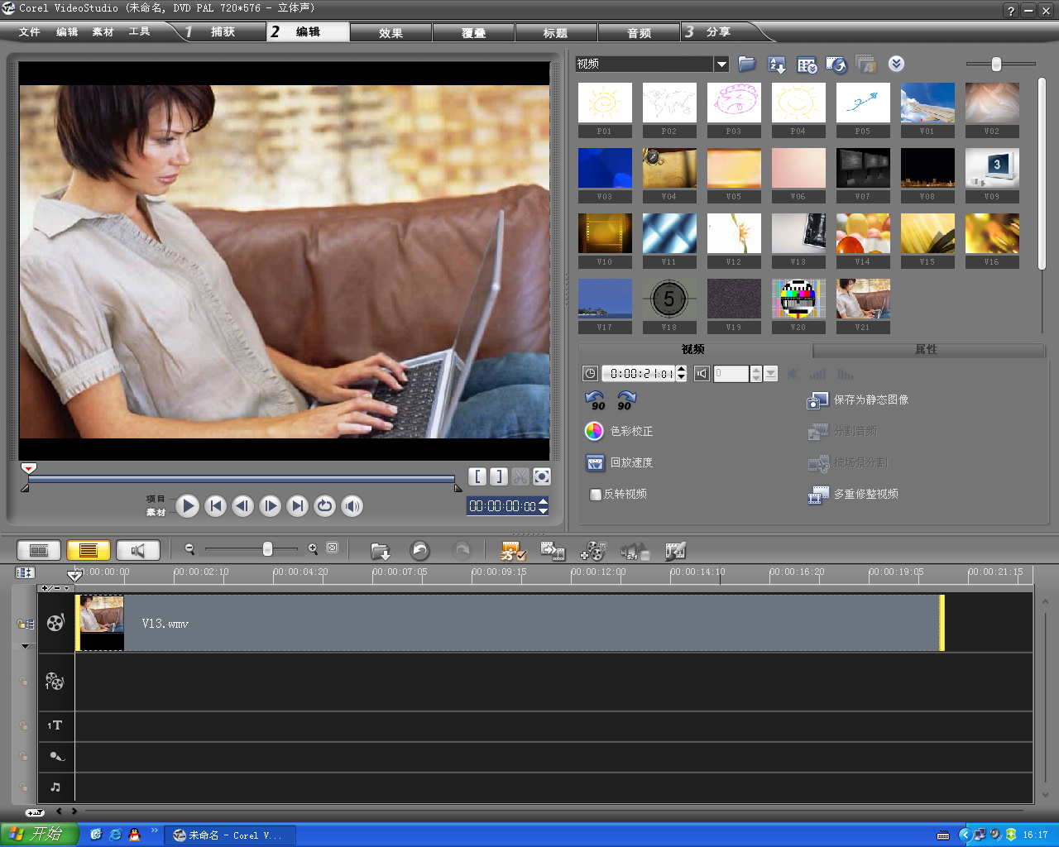
Task: Switch to the 效果 step tab
Action: coord(391,33)
